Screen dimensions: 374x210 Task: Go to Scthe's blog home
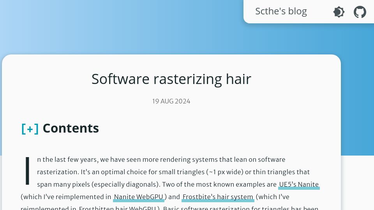[x=281, y=11]
